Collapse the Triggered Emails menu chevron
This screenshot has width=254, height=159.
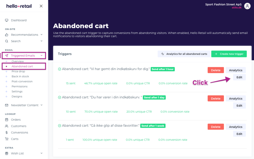[x=42, y=56]
